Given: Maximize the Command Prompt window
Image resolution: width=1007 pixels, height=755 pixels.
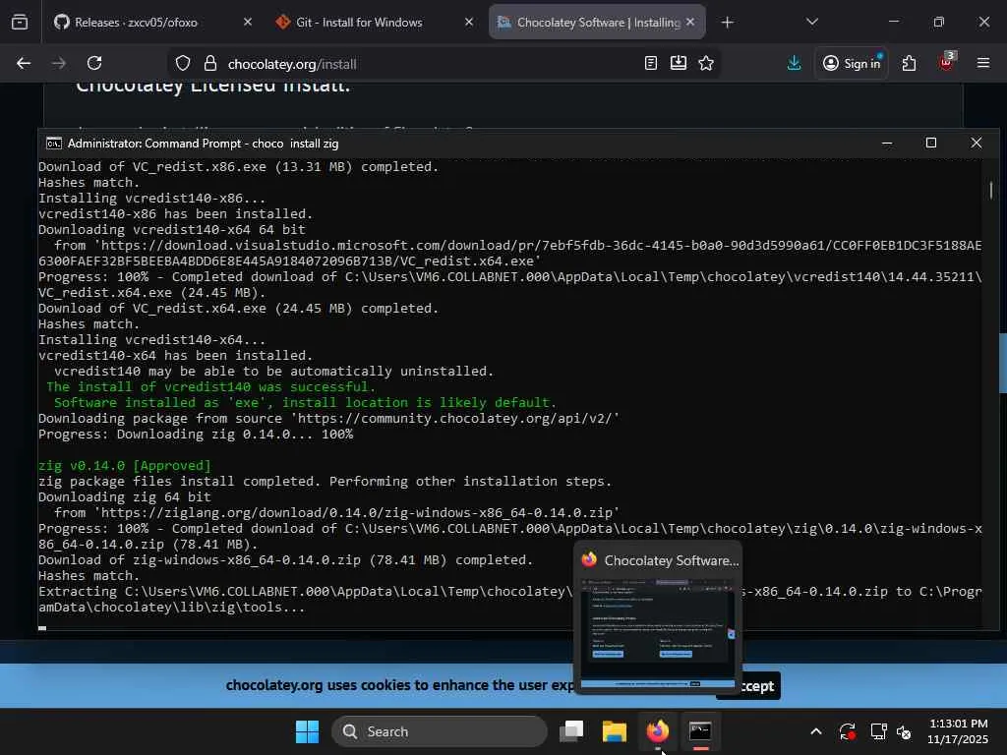Looking at the screenshot, I should [930, 144].
